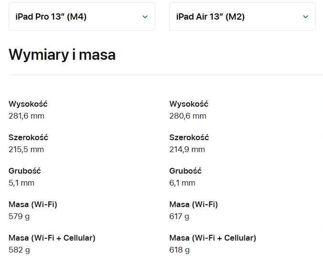Click the chevron beside iPad Air 13″ (M2)
This screenshot has height=265, width=323.
tap(306, 17)
